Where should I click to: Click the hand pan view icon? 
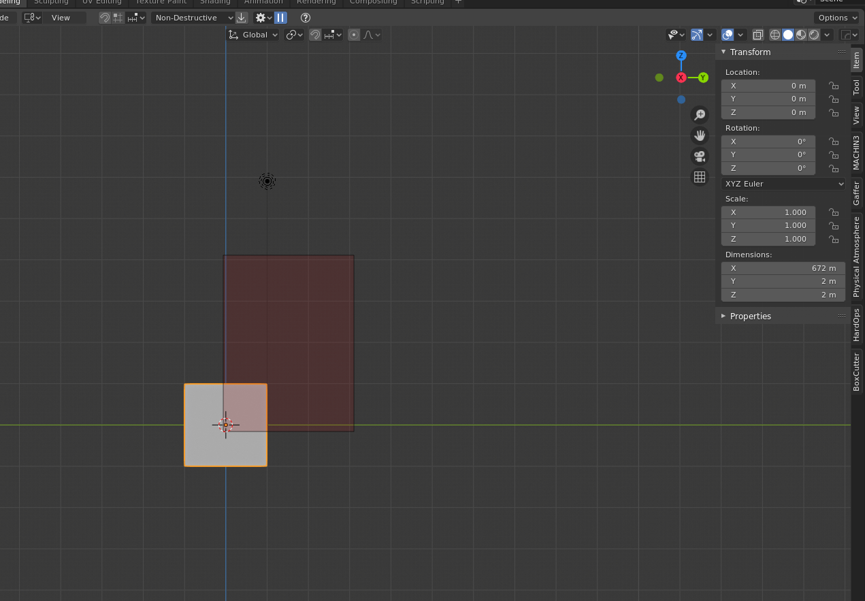point(699,135)
